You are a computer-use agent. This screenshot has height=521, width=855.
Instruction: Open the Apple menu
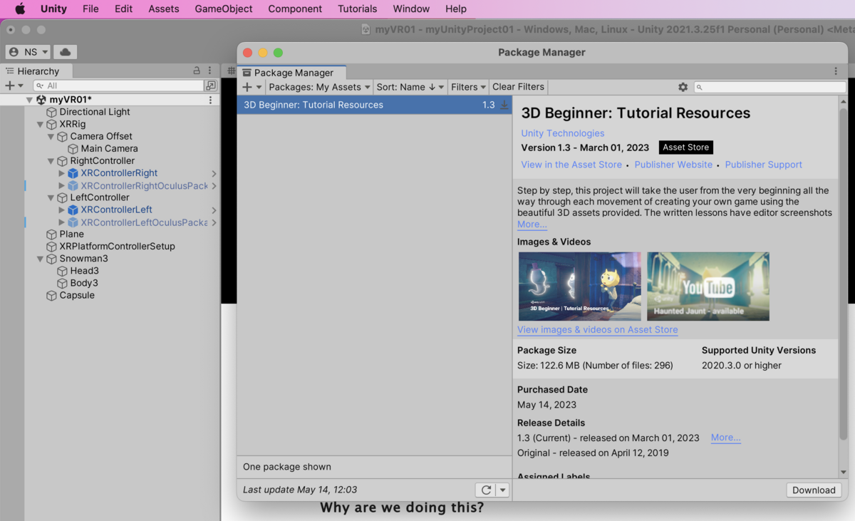(x=20, y=9)
